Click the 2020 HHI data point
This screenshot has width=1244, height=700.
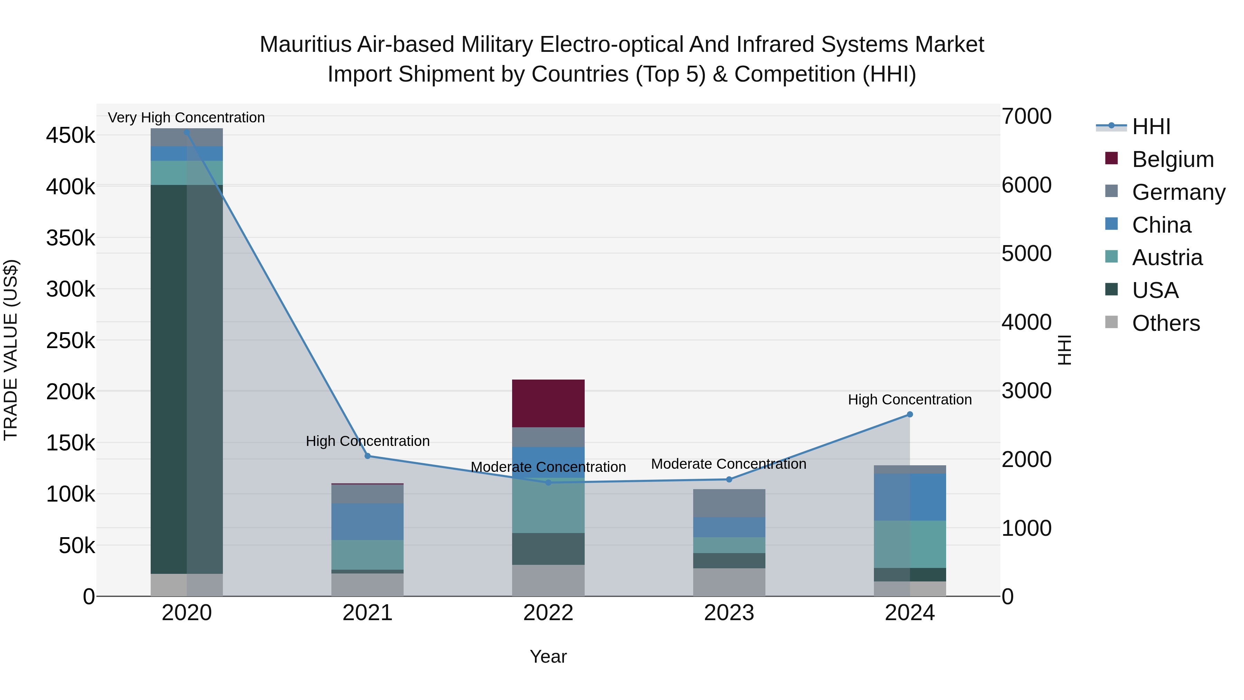tap(187, 132)
